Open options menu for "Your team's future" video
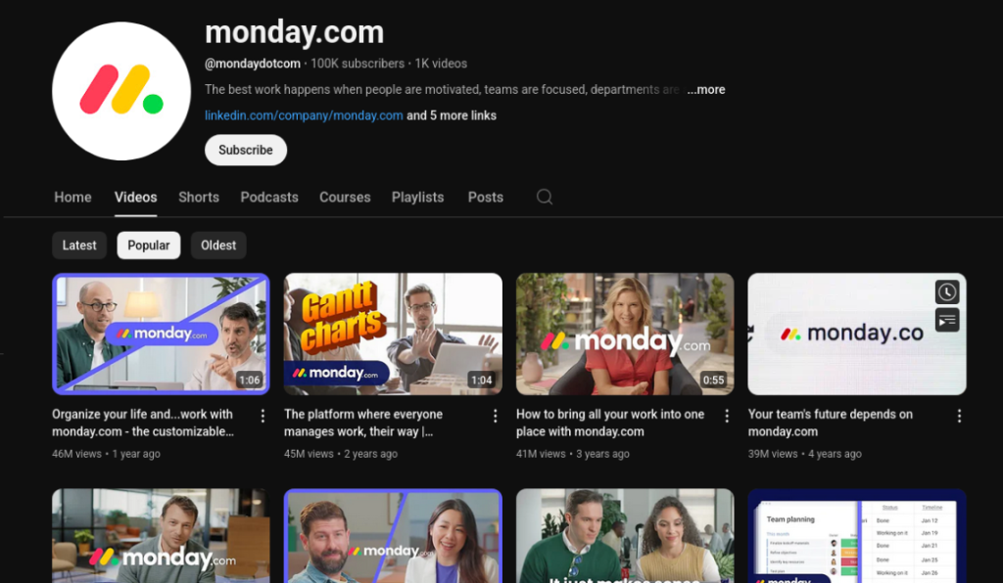The width and height of the screenshot is (1003, 583). 959,417
